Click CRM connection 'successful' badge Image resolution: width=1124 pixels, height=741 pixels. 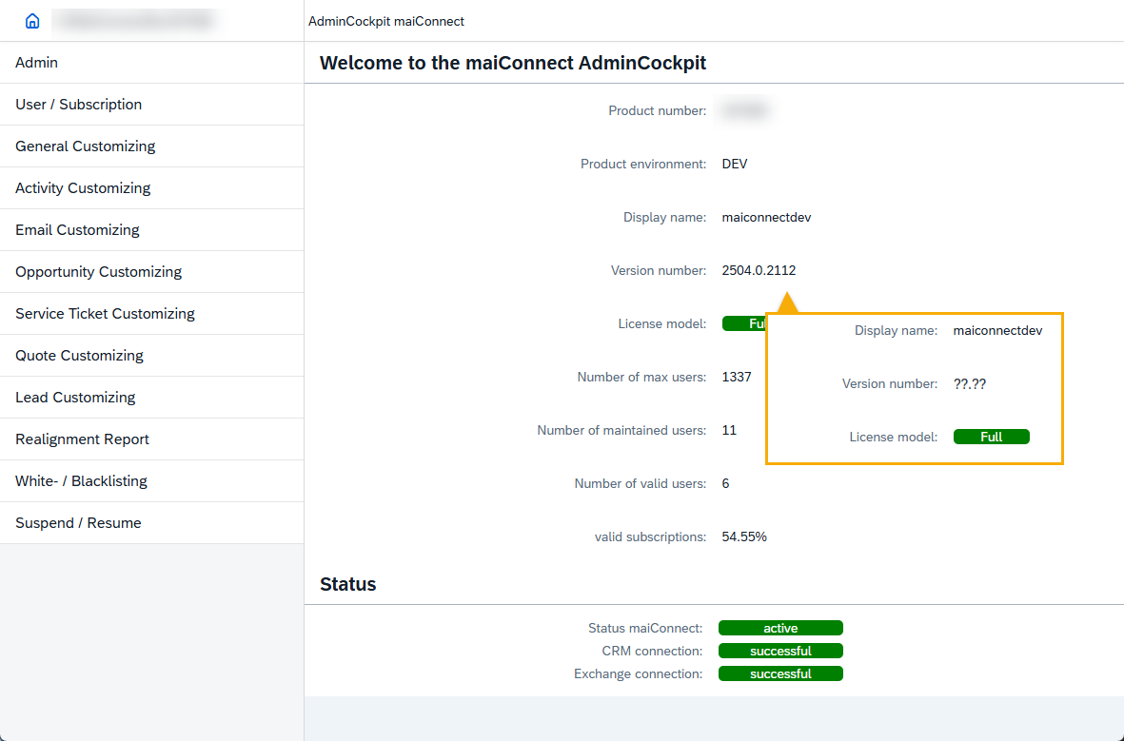pos(780,651)
